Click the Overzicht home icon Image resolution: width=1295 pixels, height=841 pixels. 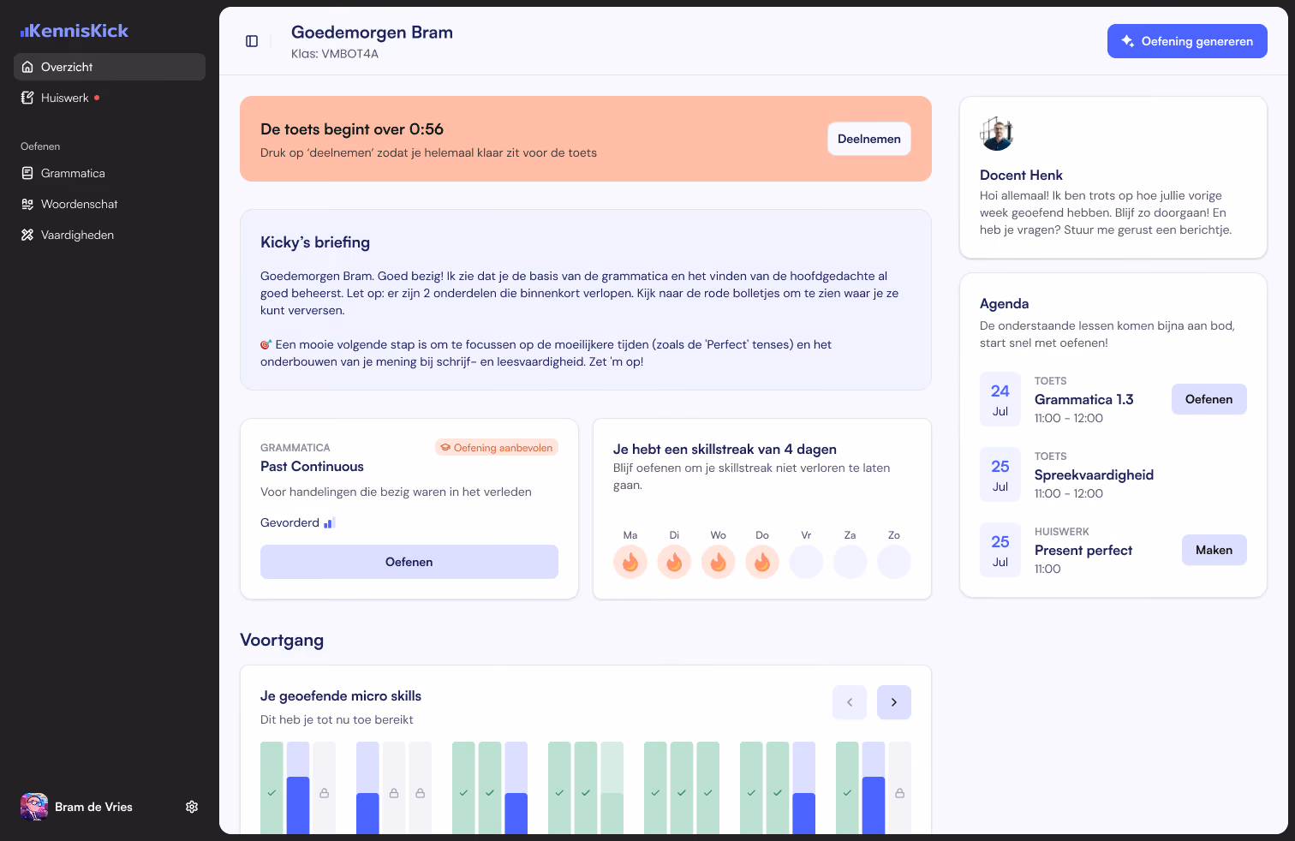pyautogui.click(x=27, y=67)
